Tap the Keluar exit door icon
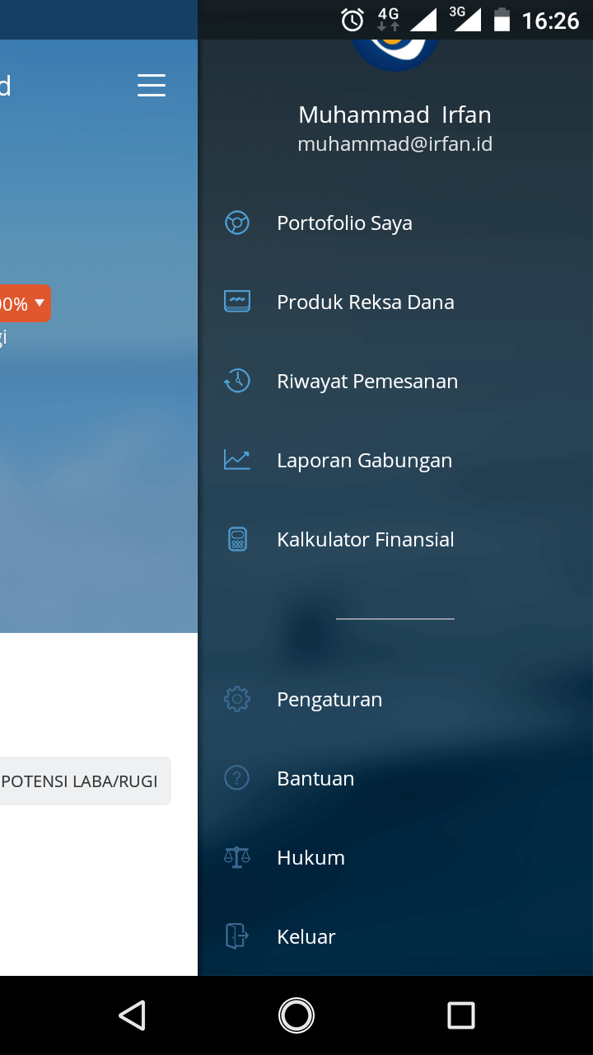The height and width of the screenshot is (1055, 593). tap(237, 936)
